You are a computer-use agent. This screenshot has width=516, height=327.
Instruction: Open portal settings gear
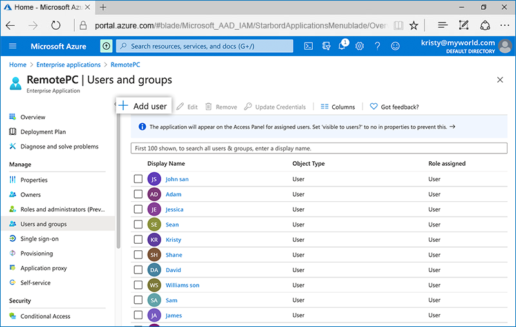359,46
